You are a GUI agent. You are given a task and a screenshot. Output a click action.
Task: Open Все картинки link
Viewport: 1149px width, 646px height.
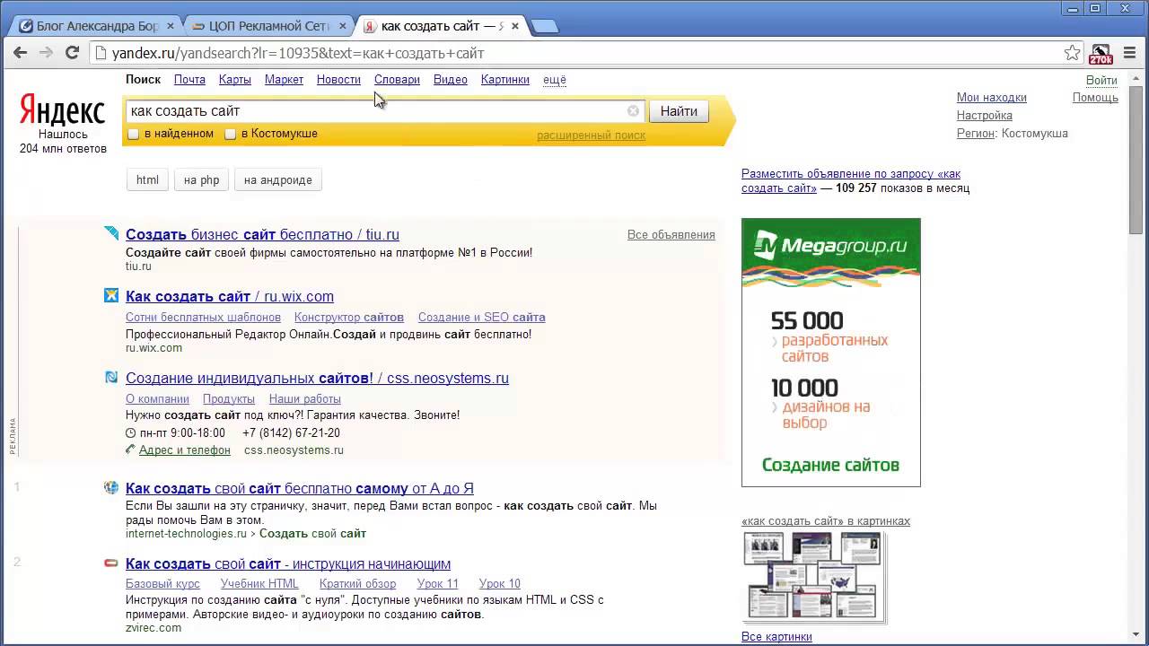point(776,637)
